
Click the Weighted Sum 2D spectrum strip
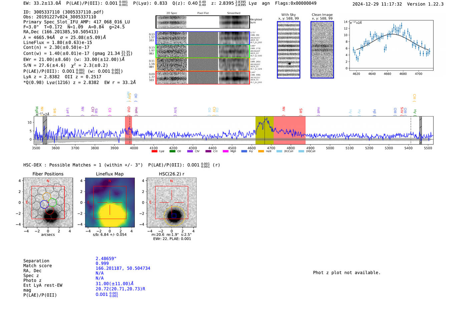click(203, 22)
